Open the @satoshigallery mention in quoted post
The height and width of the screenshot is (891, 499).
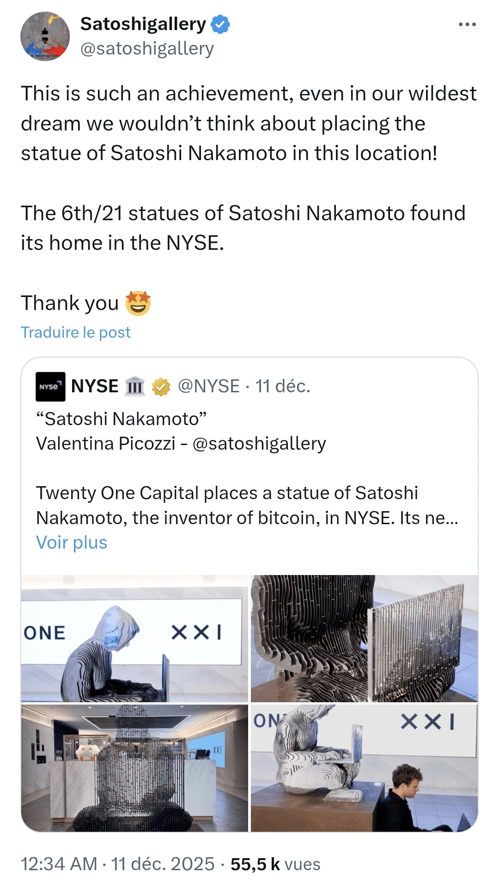pyautogui.click(x=259, y=444)
